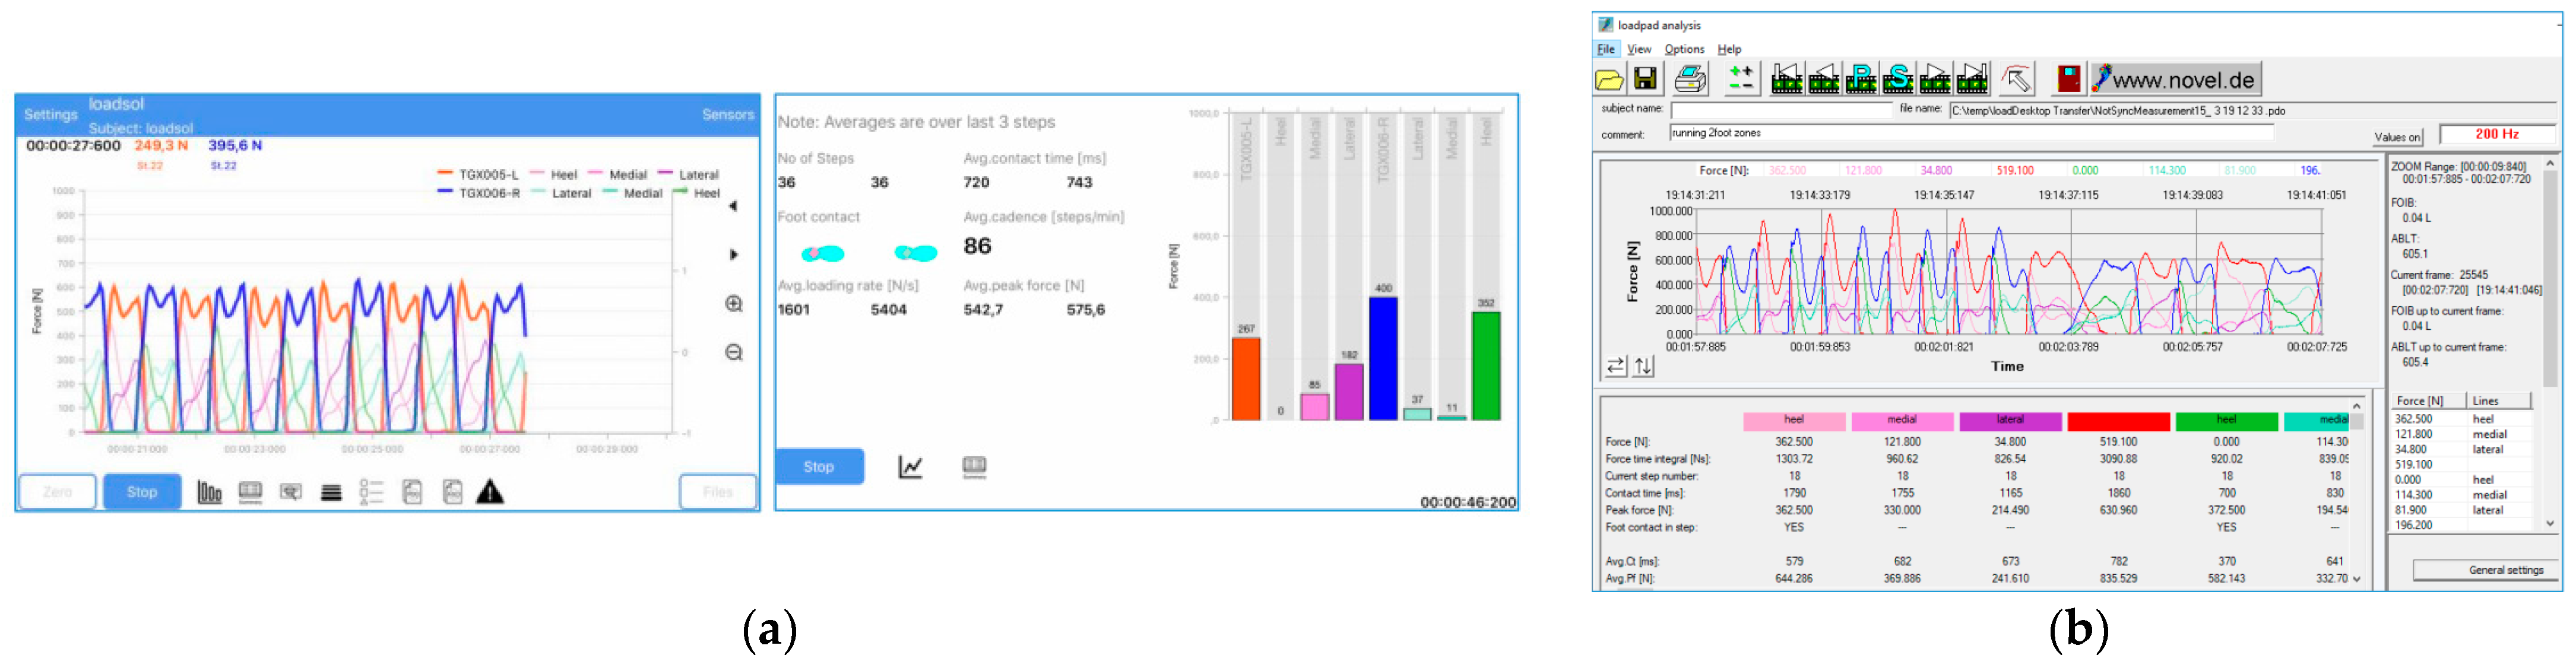Click the print icon in loadpad toolbar
The width and height of the screenshot is (2576, 671).
[x=1690, y=78]
